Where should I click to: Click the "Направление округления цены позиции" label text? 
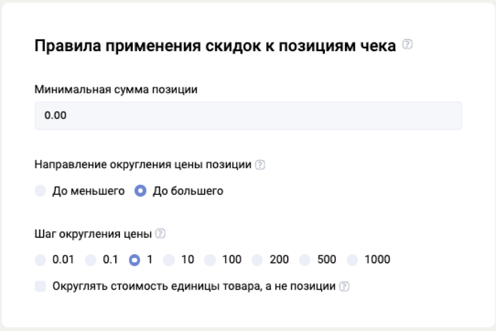(x=143, y=165)
